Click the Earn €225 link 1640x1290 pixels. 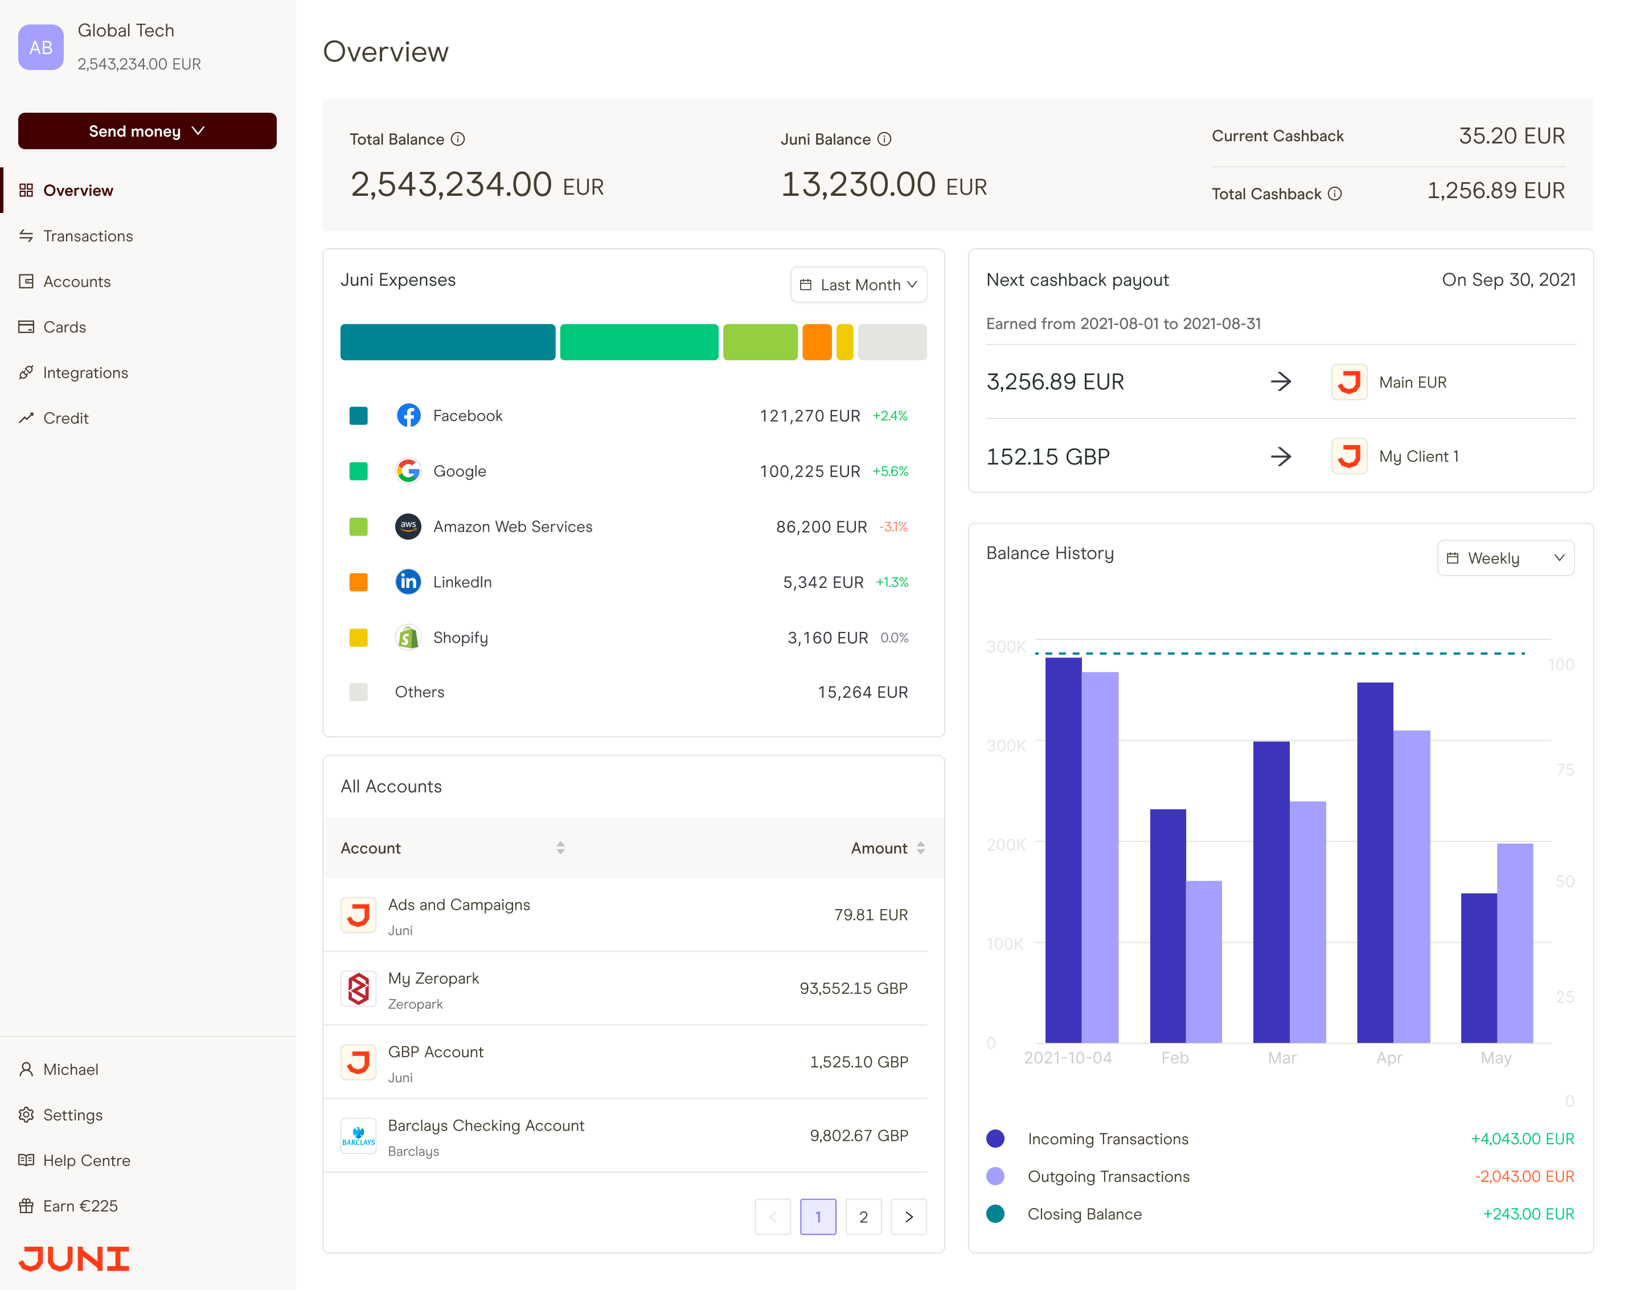pos(80,1205)
